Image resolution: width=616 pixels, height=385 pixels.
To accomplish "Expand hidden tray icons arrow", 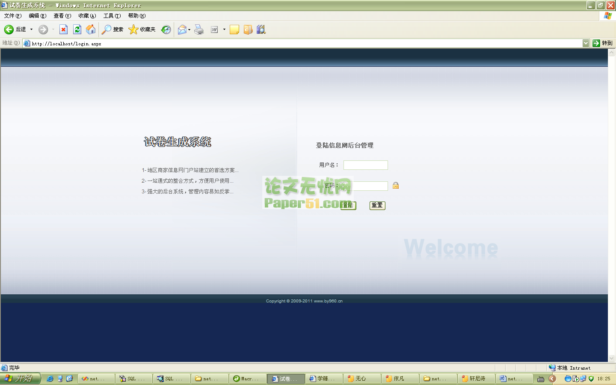I will click(552, 379).
